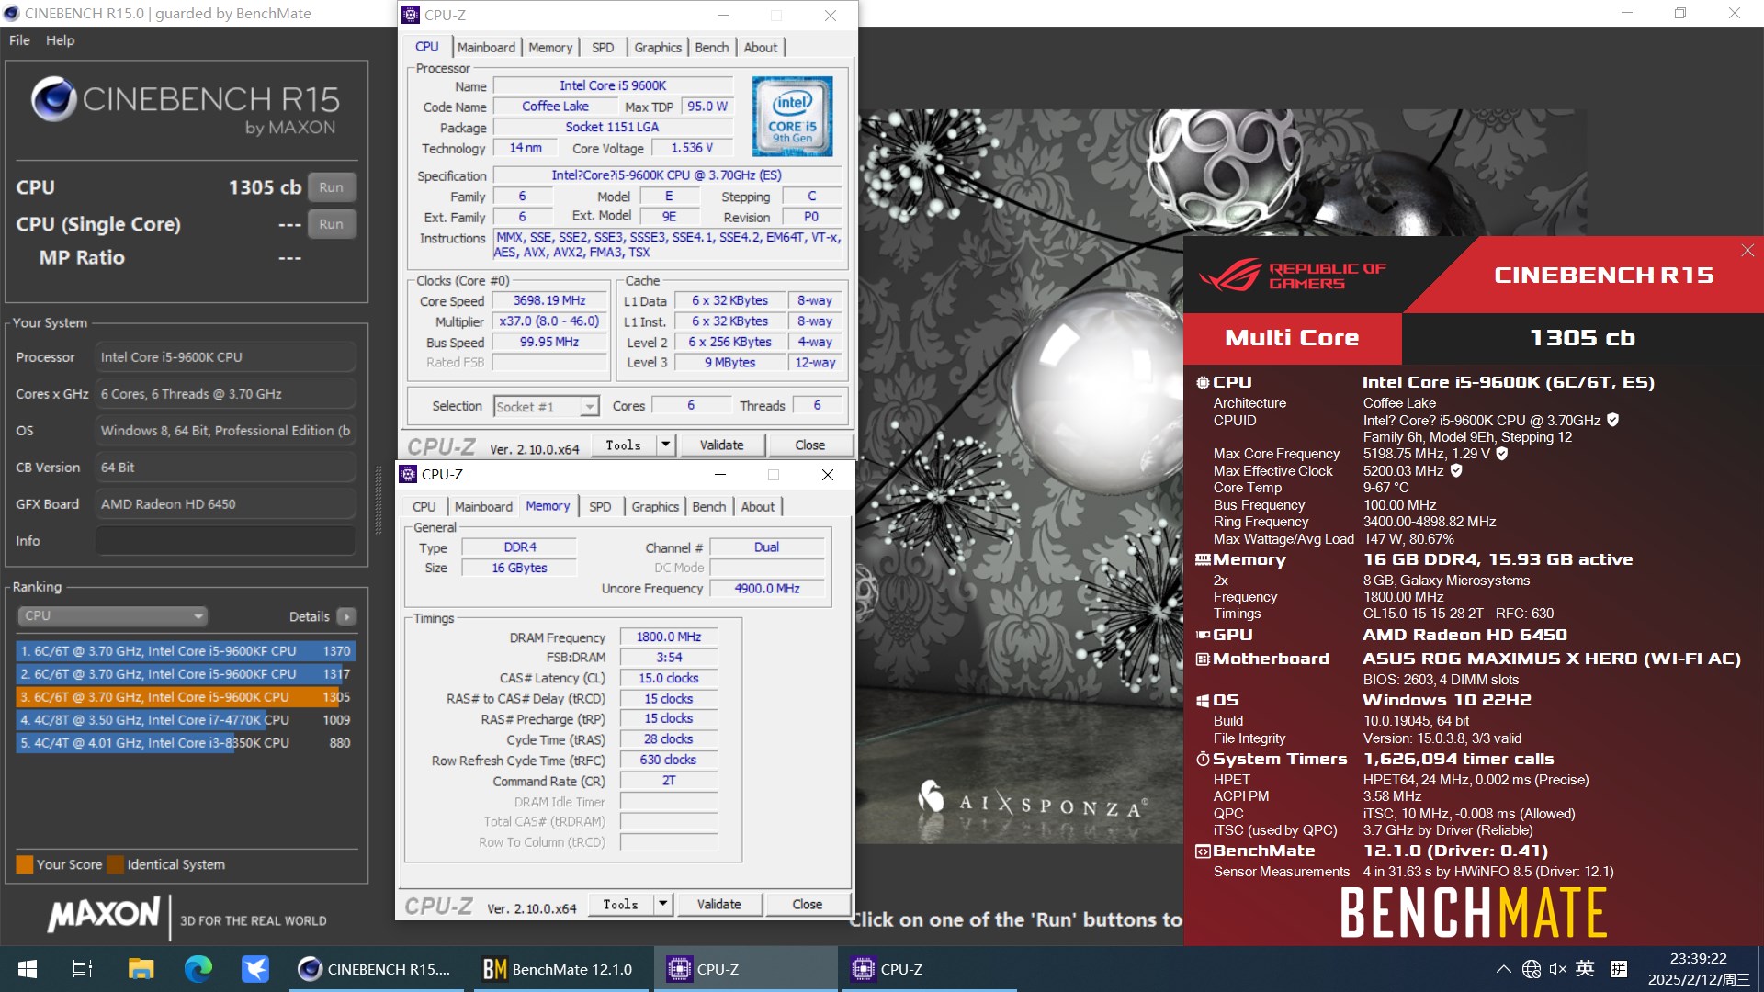
Task: Click the Republic of Gamers logo
Action: pyautogui.click(x=1293, y=275)
